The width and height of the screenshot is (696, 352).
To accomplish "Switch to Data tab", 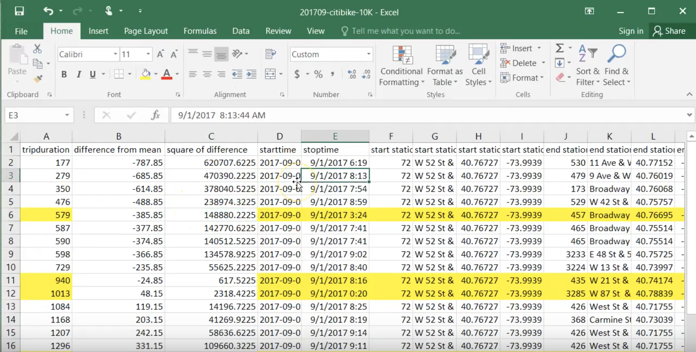I will (x=241, y=31).
